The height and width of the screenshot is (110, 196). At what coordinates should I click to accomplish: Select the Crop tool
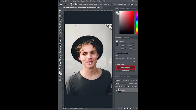click(x=60, y=22)
